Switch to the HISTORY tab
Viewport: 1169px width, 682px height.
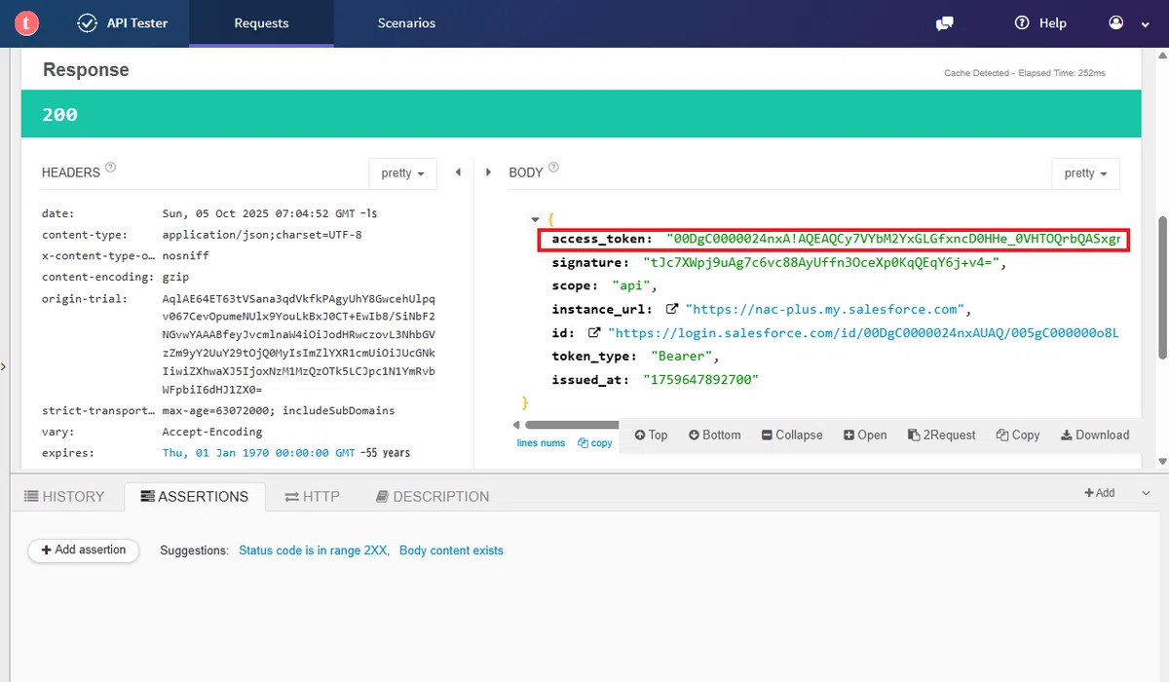pyautogui.click(x=64, y=497)
